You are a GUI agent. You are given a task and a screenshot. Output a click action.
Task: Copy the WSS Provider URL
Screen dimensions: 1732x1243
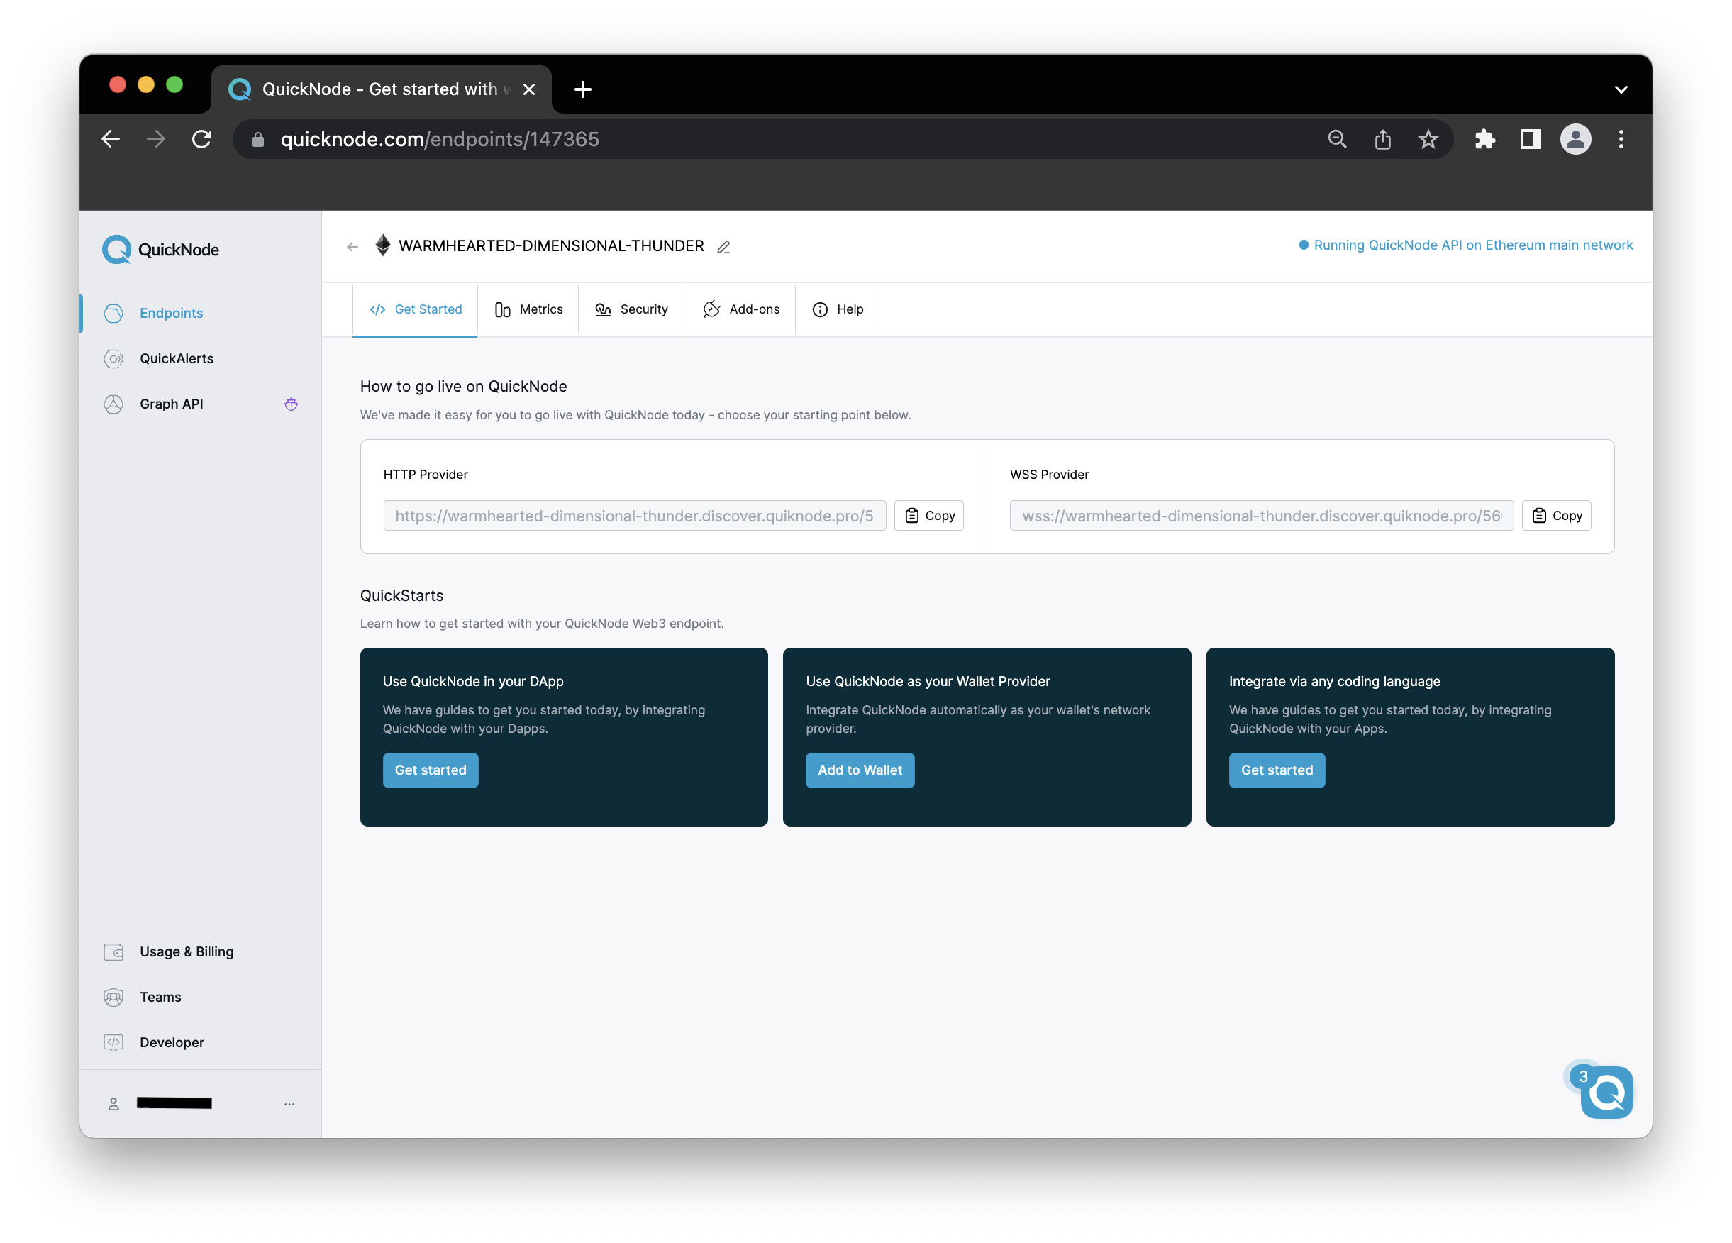pyautogui.click(x=1556, y=516)
